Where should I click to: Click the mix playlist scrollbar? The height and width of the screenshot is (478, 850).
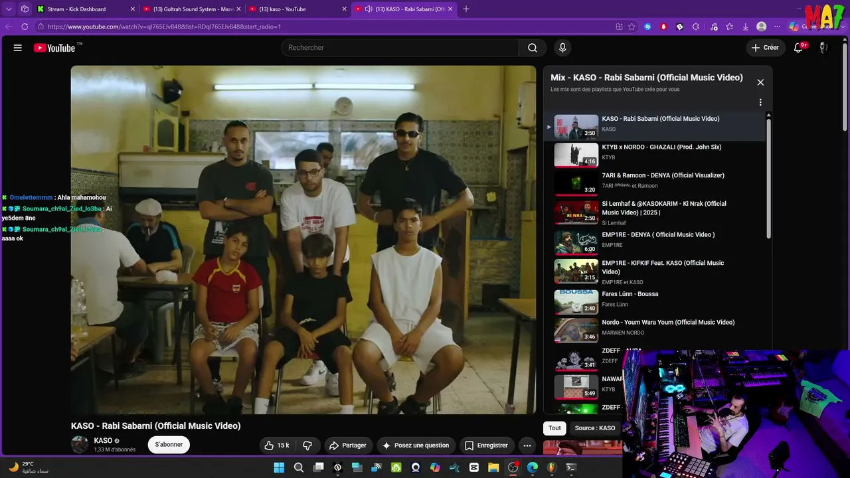[769, 178]
